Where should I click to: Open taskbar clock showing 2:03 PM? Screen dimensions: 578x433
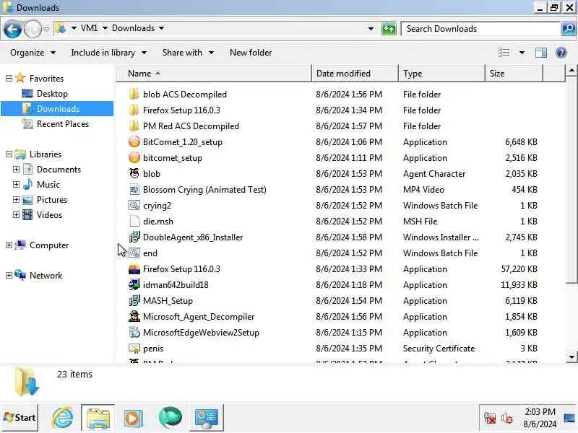point(540,418)
